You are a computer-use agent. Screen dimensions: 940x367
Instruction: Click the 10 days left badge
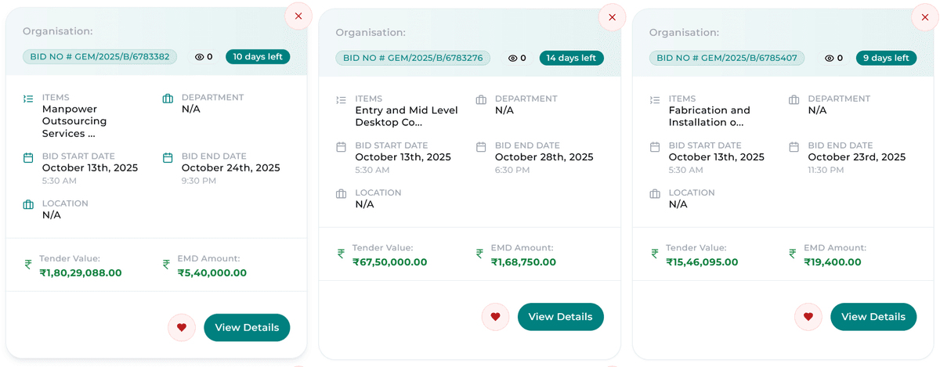point(258,56)
